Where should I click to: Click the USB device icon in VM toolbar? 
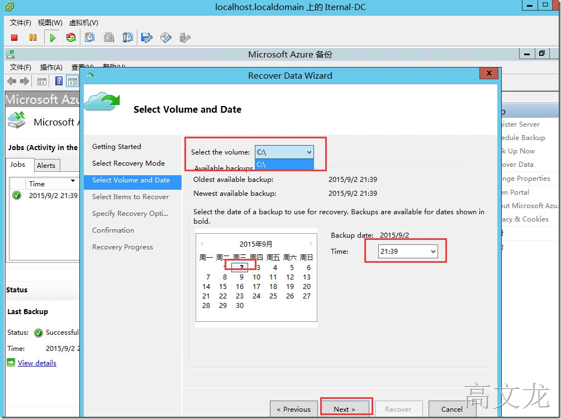tap(184, 37)
